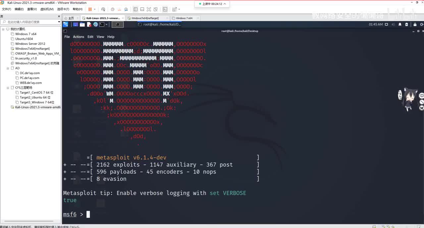Image resolution: width=424 pixels, height=228 pixels.
Task: Toggle the library sidebar view icon
Action: click(x=135, y=9)
